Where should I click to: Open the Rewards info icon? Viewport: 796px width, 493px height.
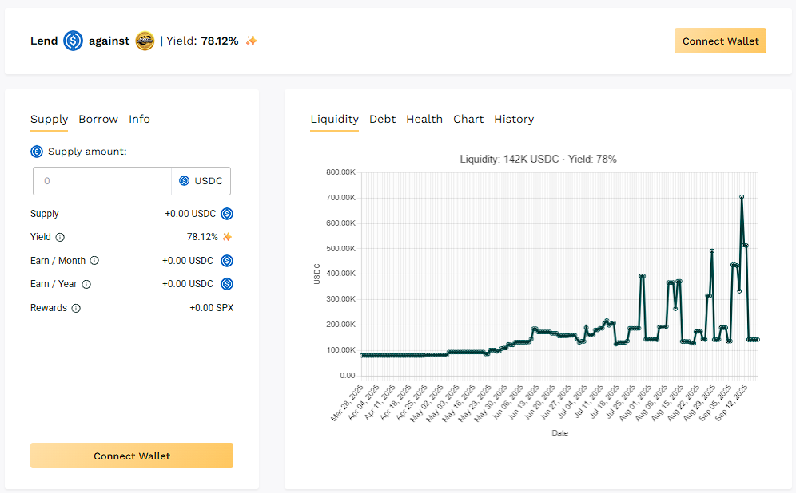pos(76,308)
